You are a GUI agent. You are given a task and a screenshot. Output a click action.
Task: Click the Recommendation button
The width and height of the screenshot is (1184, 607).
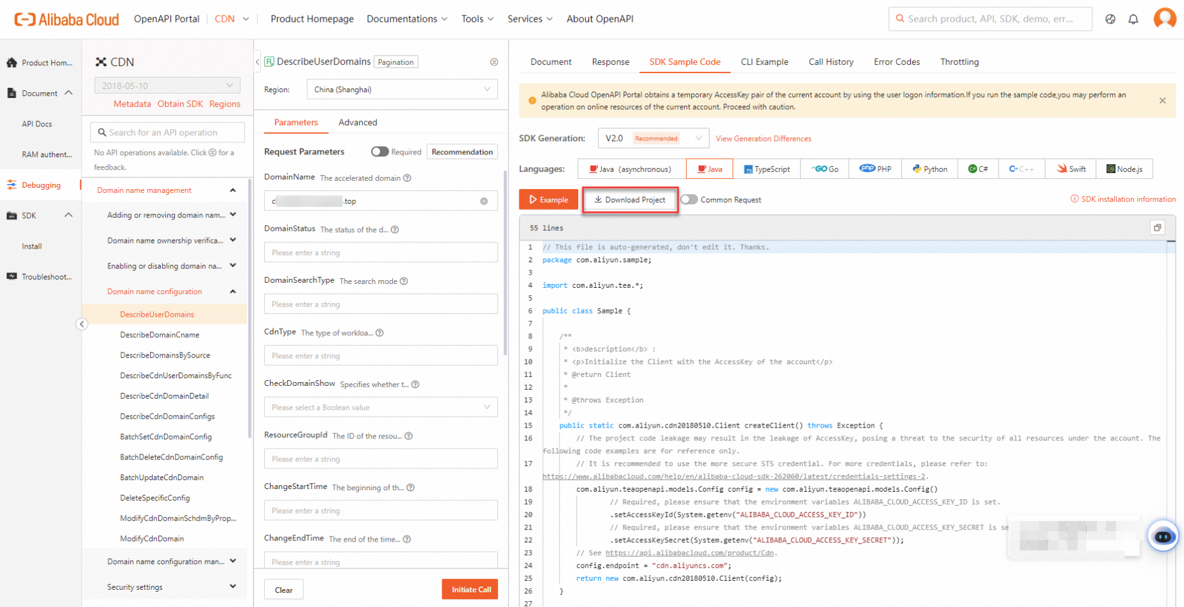[x=462, y=152]
